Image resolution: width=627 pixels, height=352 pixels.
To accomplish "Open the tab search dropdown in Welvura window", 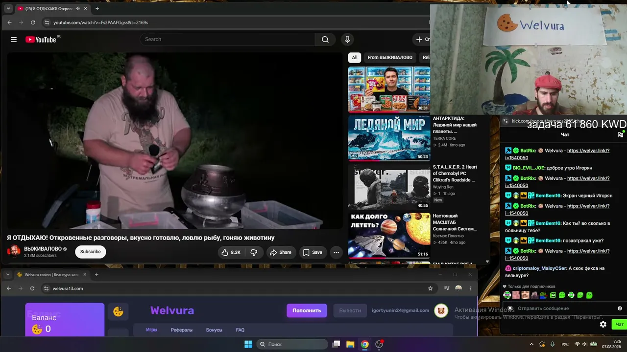I will point(8,275).
